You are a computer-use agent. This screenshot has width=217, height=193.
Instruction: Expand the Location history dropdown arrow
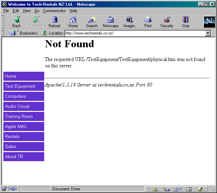tap(208, 33)
